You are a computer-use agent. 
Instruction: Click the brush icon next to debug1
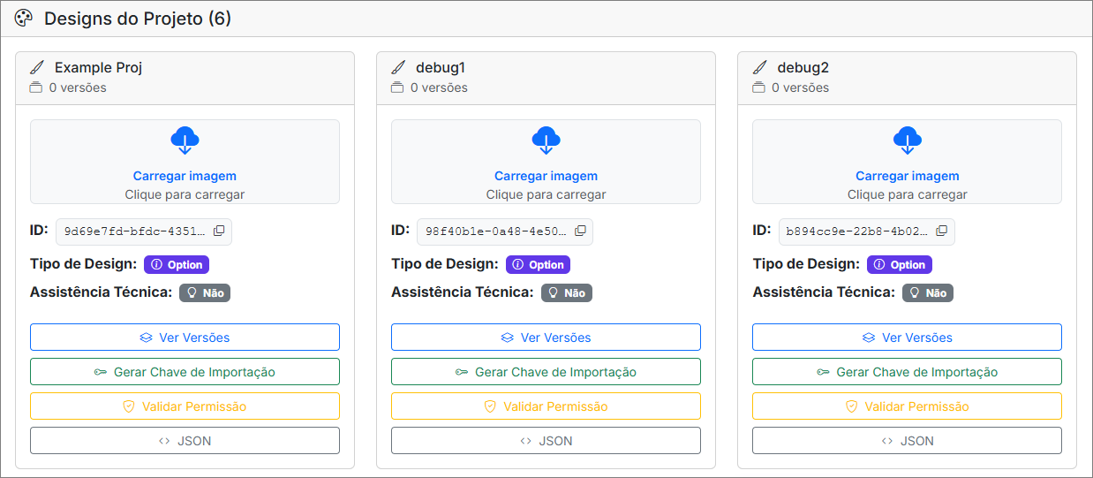click(398, 67)
